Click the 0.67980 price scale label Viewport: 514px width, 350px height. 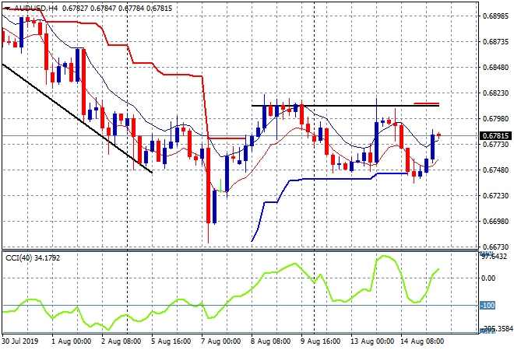495,118
